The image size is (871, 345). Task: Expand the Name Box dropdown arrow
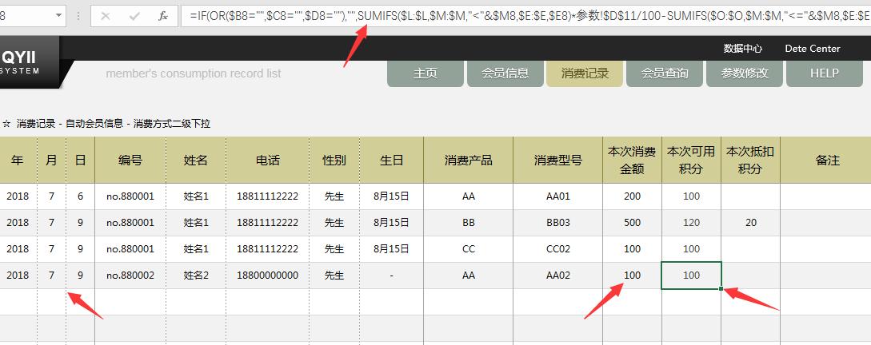(x=59, y=16)
